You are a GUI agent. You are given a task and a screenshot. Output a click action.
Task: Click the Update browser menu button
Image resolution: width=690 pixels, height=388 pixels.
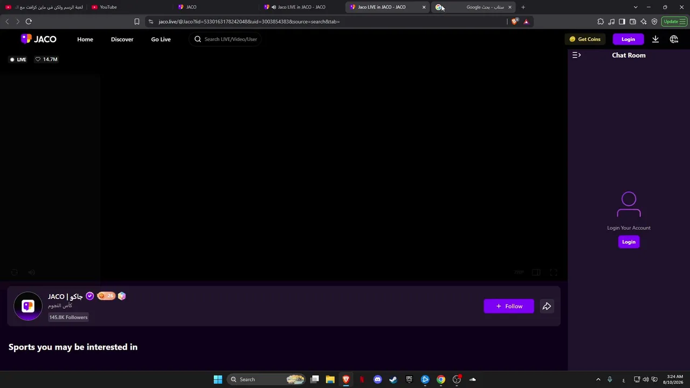tap(674, 22)
